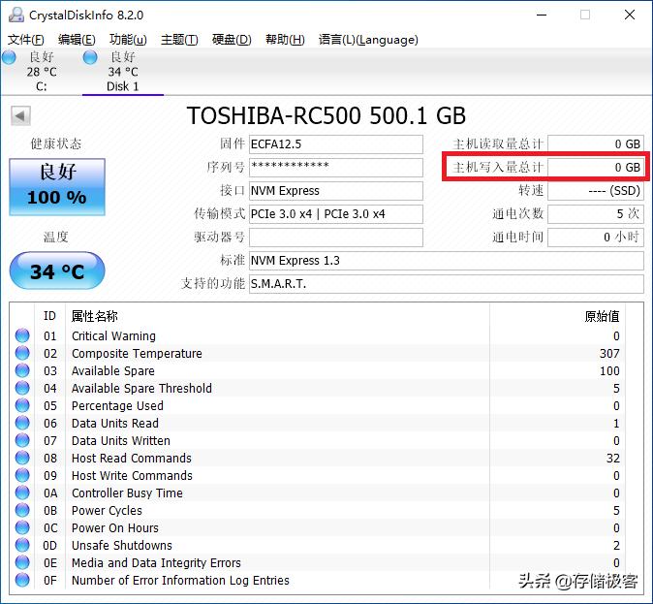Screen dimensions: 653x604
Task: Open the 语言(L)(Language) menu
Action: [x=368, y=40]
